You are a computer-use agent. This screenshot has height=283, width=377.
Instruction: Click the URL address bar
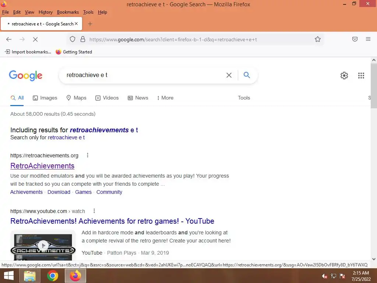point(195,39)
